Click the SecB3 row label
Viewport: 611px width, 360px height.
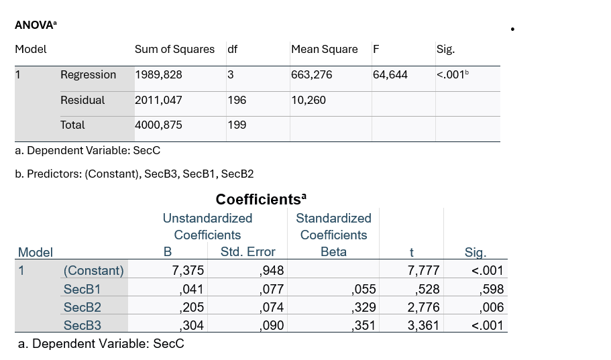(x=82, y=325)
